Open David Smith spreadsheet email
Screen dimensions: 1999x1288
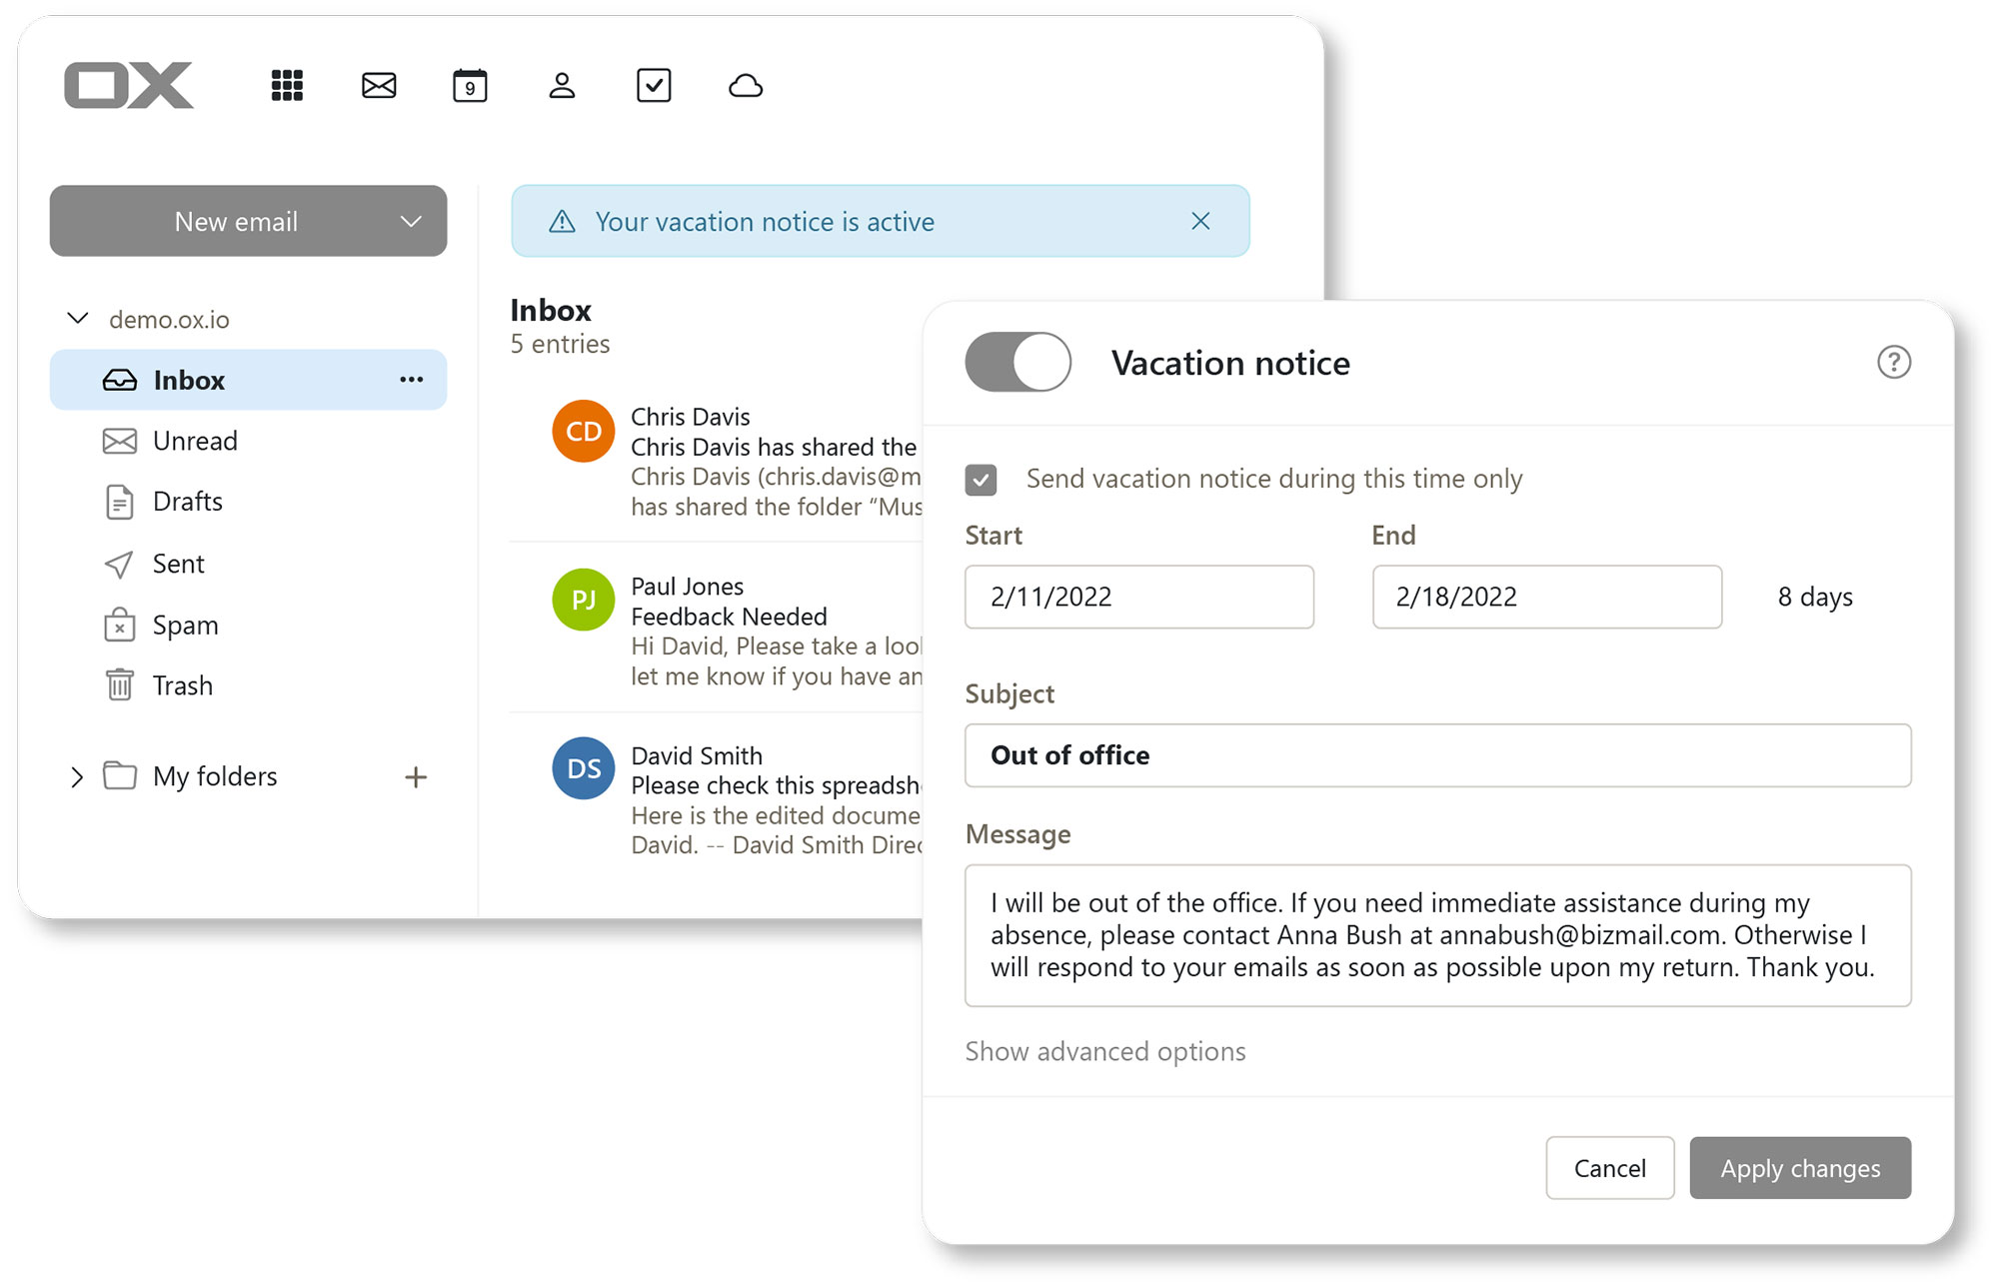click(717, 800)
